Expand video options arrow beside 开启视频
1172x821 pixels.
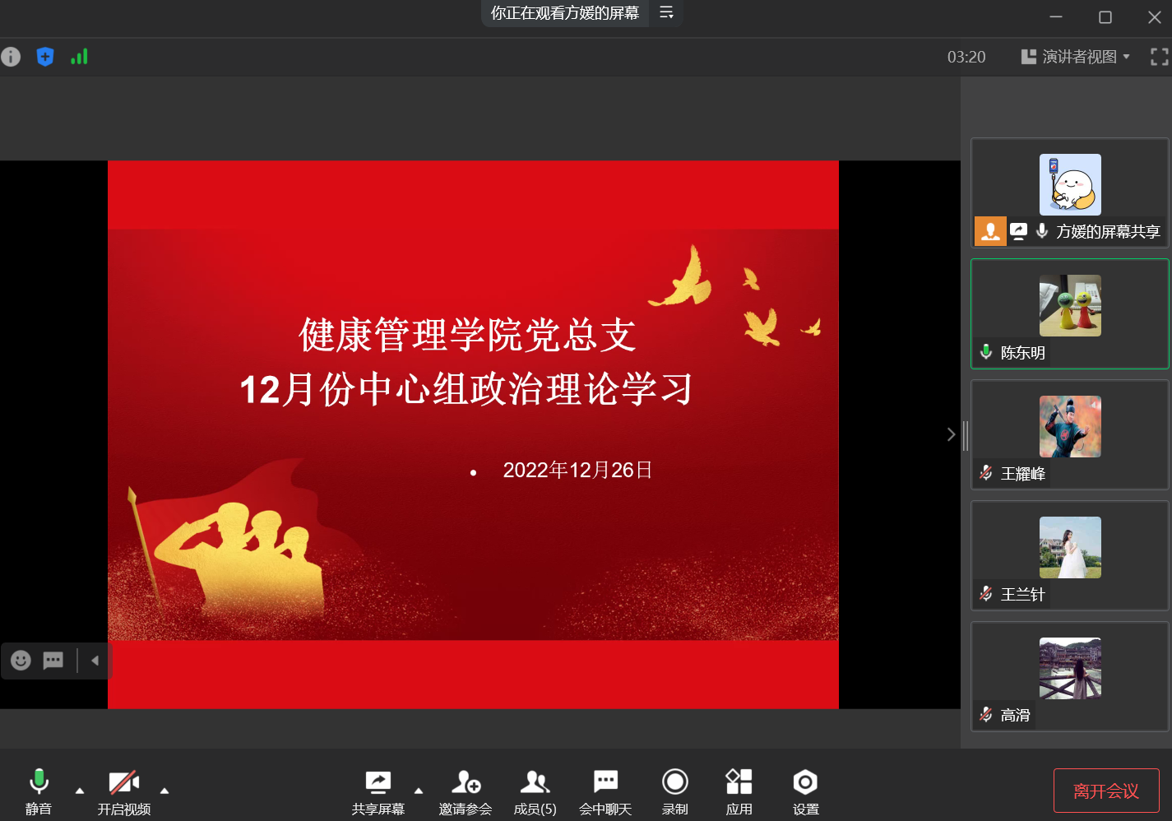(x=164, y=791)
